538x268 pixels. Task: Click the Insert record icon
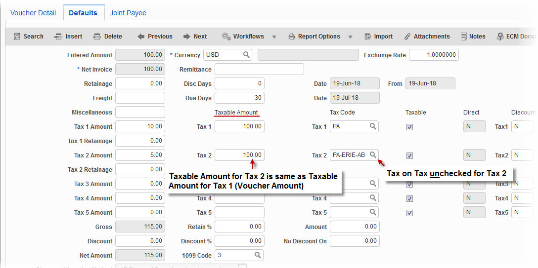click(57, 37)
